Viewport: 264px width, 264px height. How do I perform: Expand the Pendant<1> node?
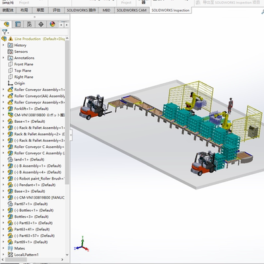point(3,185)
